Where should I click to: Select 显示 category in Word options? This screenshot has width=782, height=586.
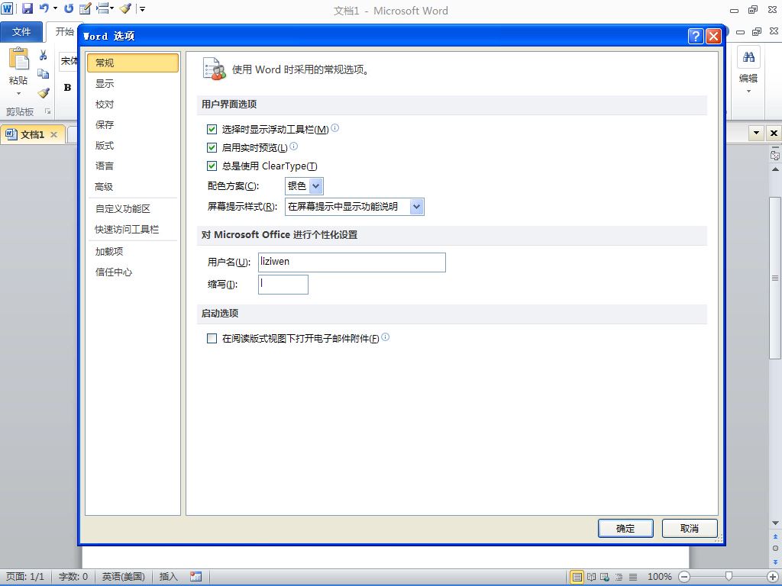133,84
